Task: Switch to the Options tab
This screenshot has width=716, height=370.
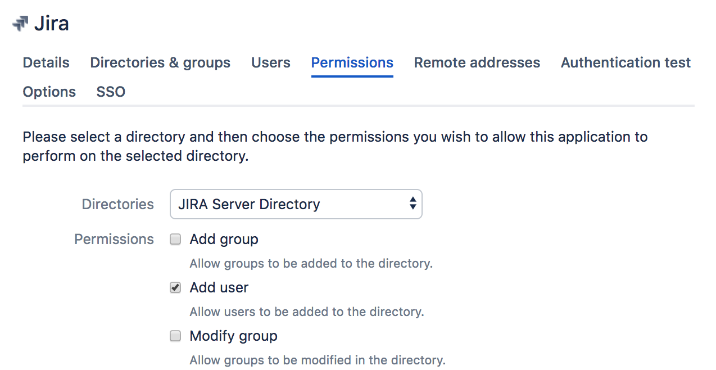Action: tap(49, 92)
